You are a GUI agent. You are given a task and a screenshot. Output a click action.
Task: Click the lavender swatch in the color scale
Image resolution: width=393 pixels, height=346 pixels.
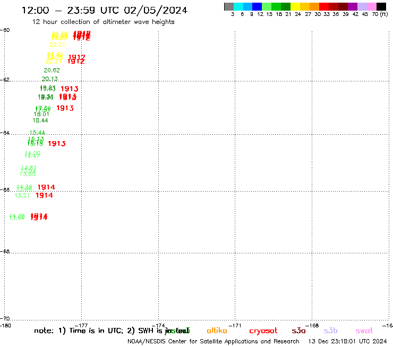pos(362,6)
